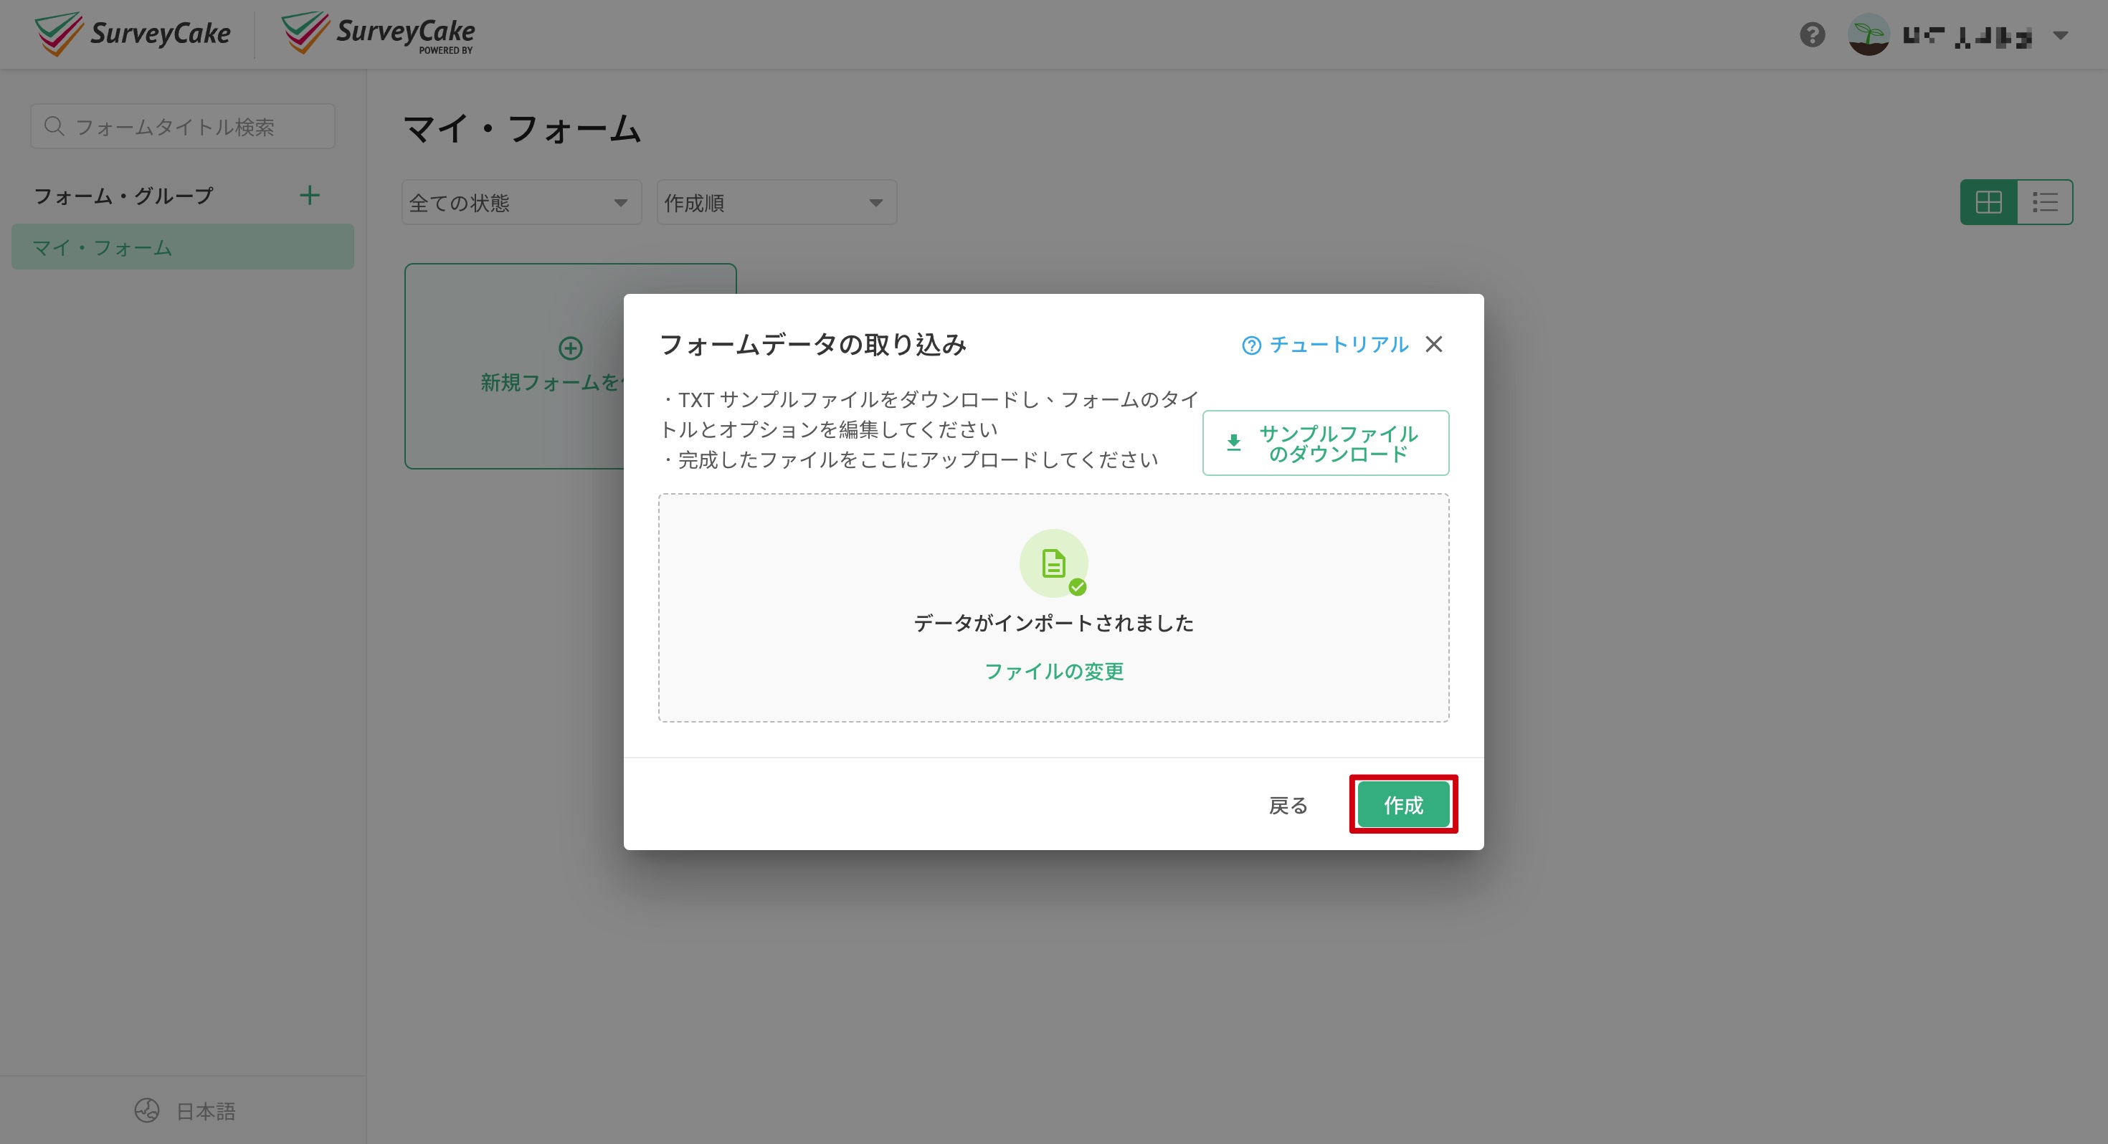Close the import dialog with X
The image size is (2108, 1144).
pos(1434,345)
